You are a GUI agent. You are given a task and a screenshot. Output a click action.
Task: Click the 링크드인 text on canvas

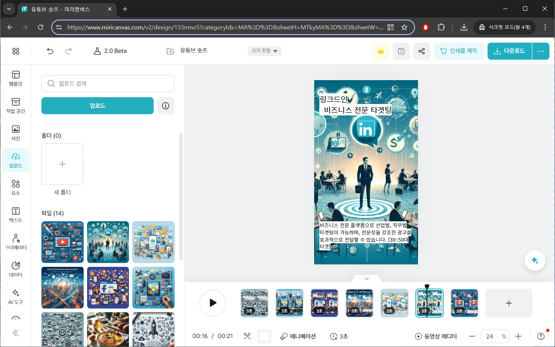click(x=334, y=99)
